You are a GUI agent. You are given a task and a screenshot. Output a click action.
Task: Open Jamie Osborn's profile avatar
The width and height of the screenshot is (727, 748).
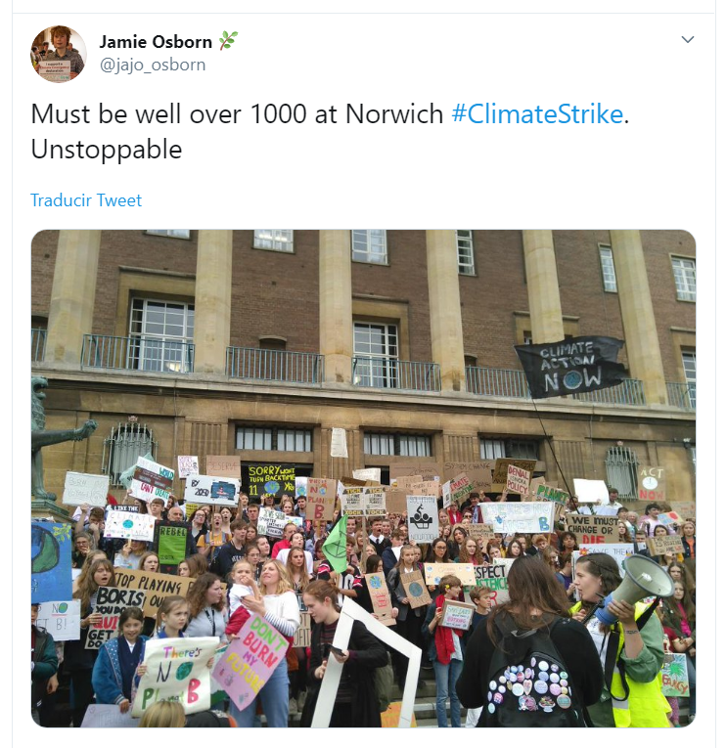pos(59,54)
